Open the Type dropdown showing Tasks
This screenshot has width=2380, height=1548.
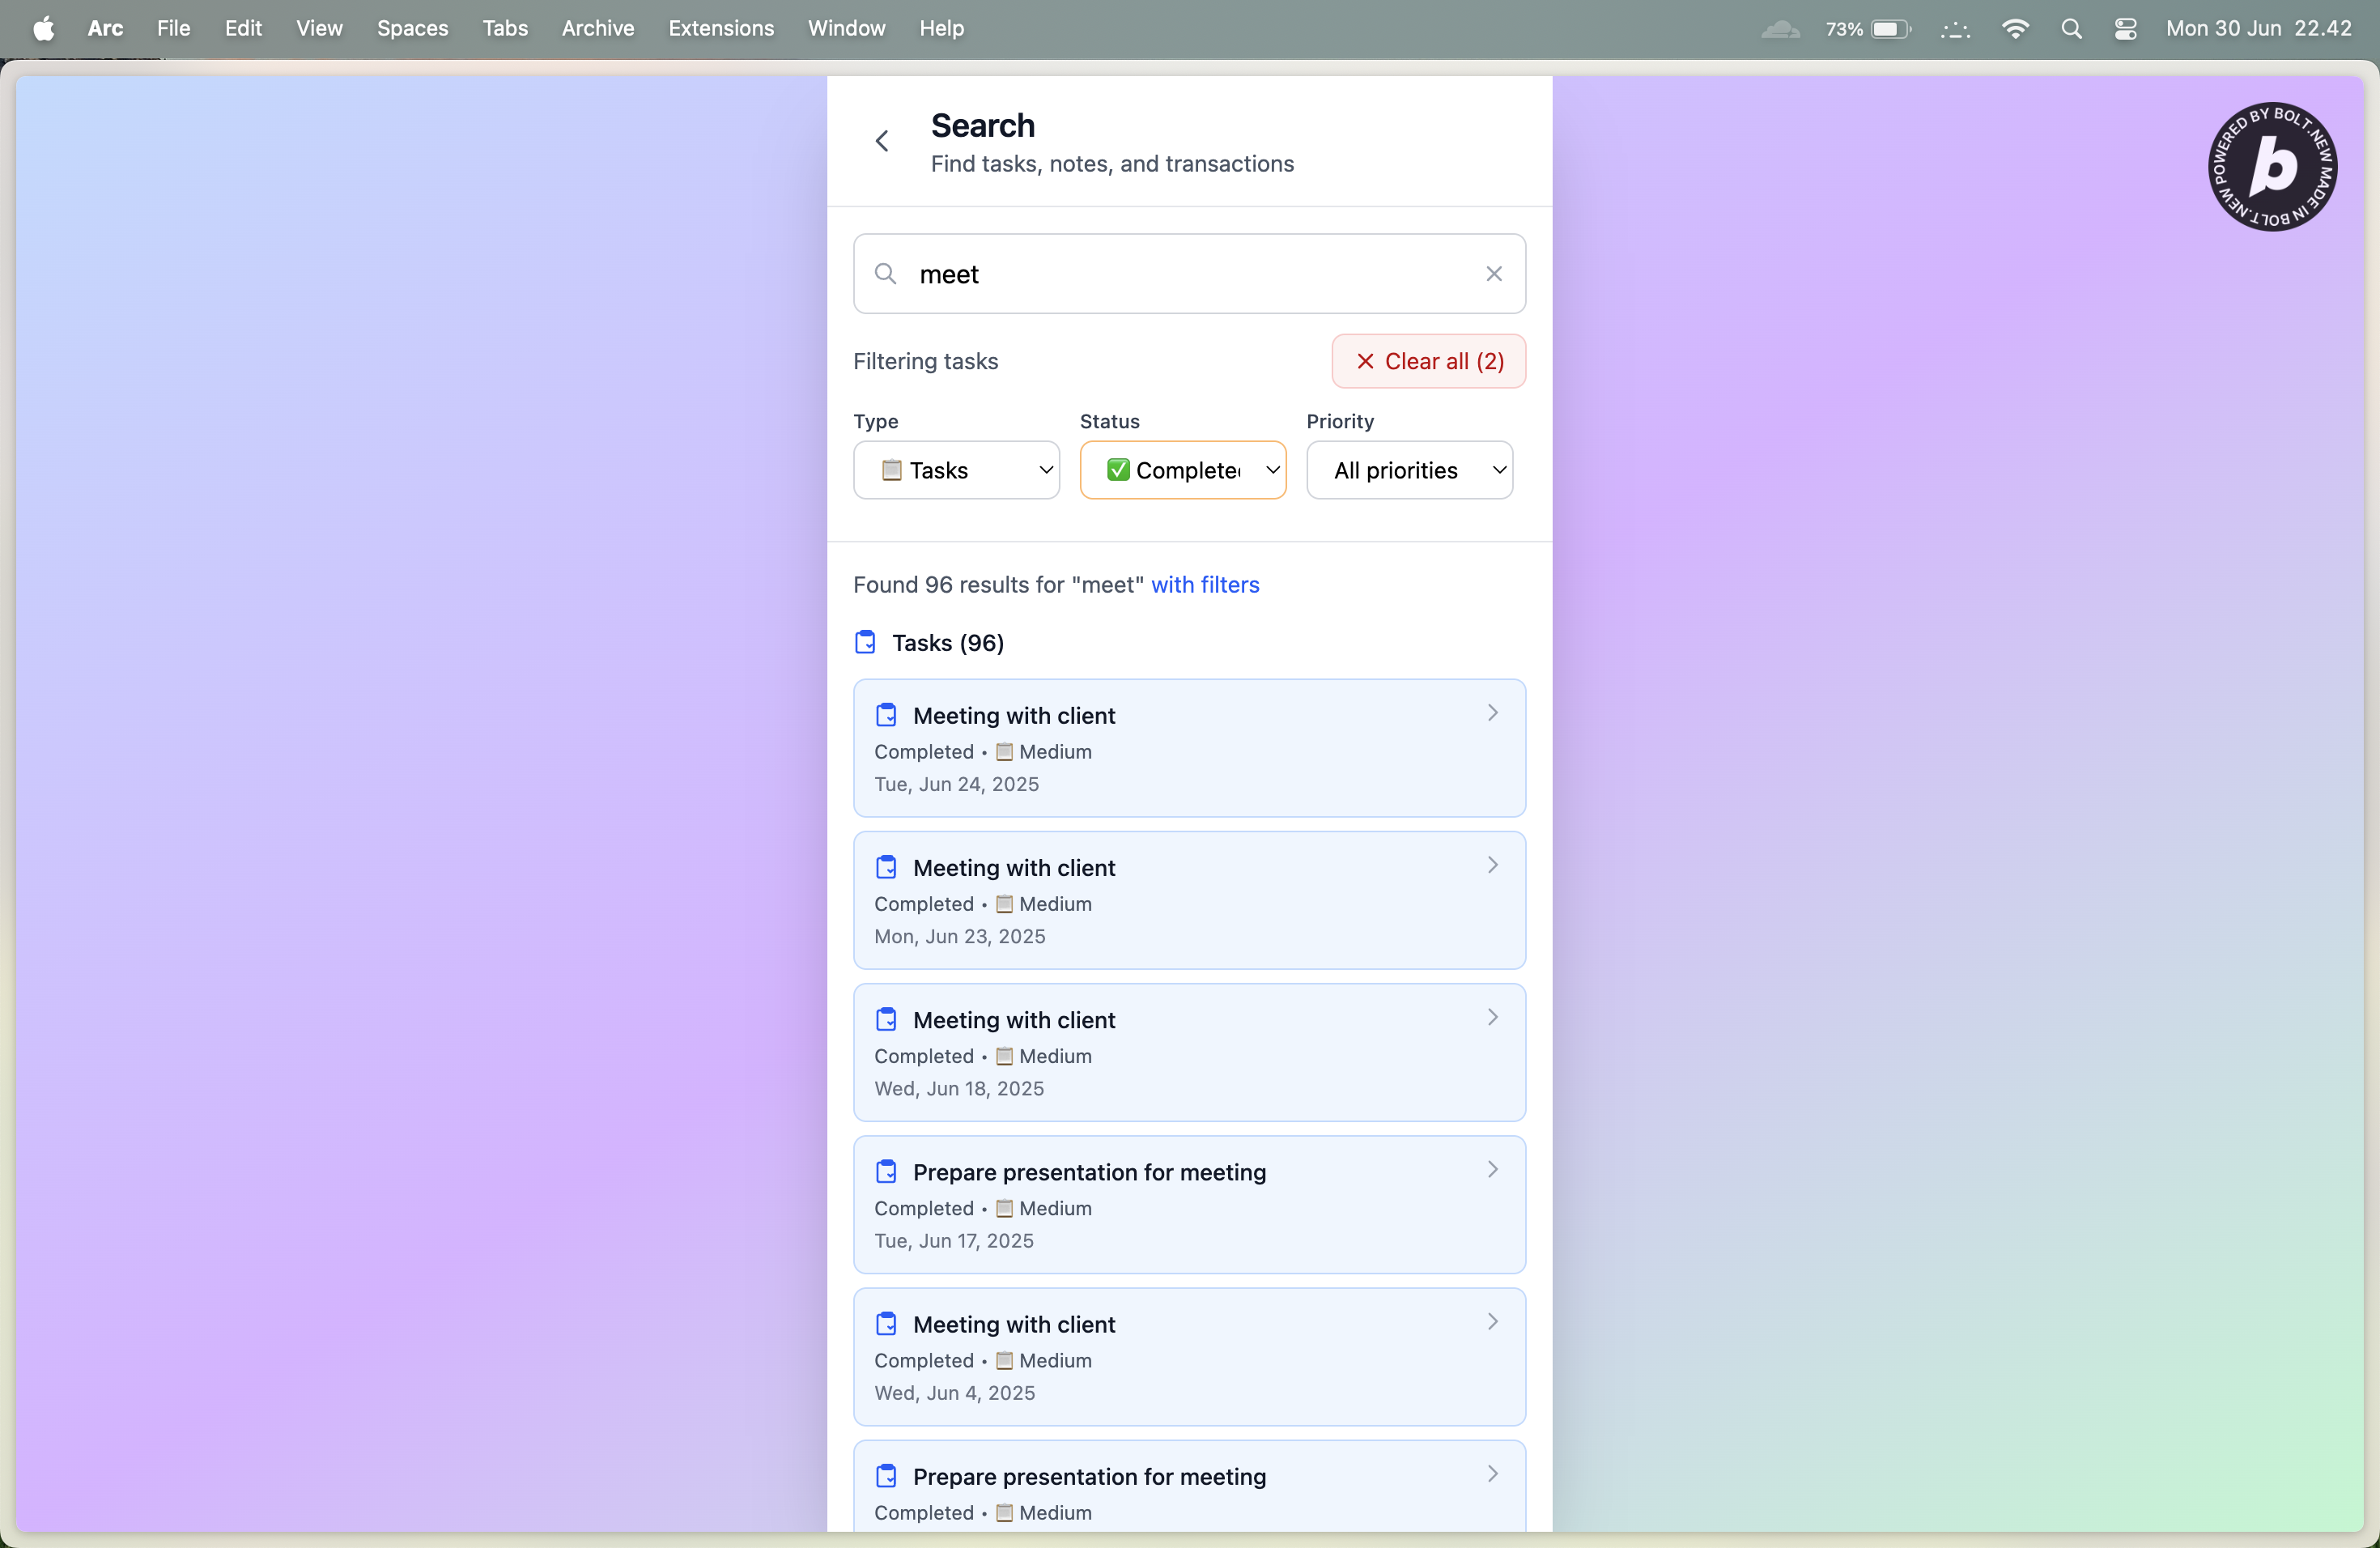(x=956, y=470)
